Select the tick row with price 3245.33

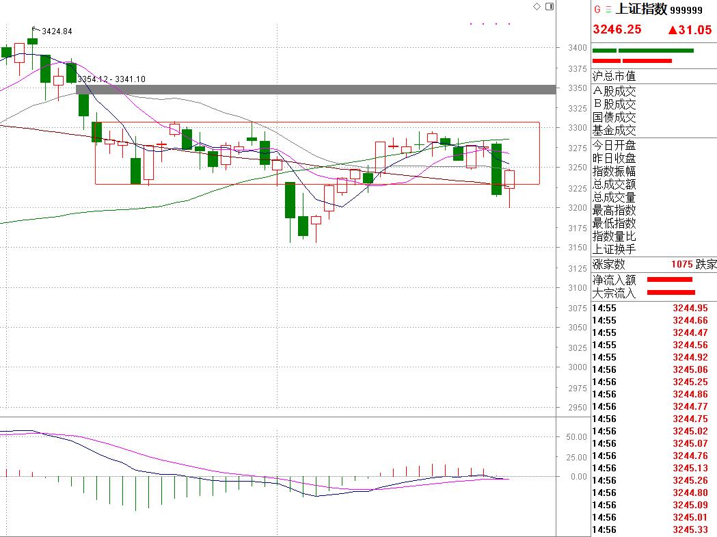click(x=654, y=529)
